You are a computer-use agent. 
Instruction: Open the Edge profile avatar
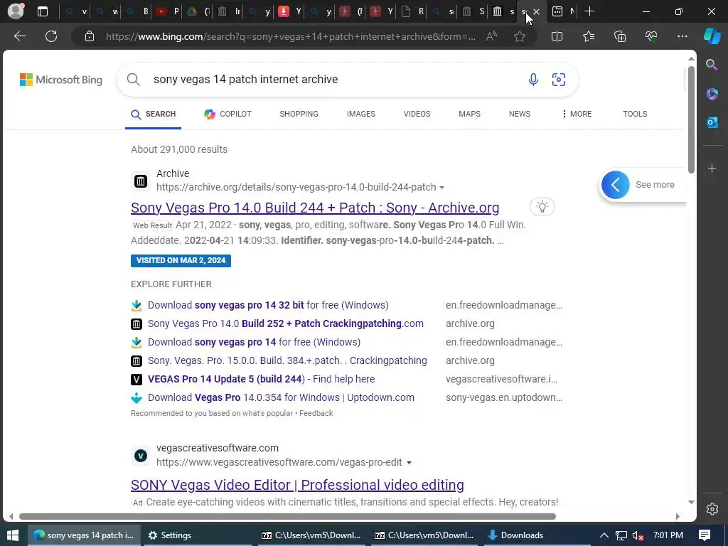point(16,11)
